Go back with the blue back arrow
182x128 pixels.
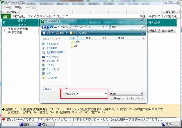pyautogui.click(x=44, y=27)
